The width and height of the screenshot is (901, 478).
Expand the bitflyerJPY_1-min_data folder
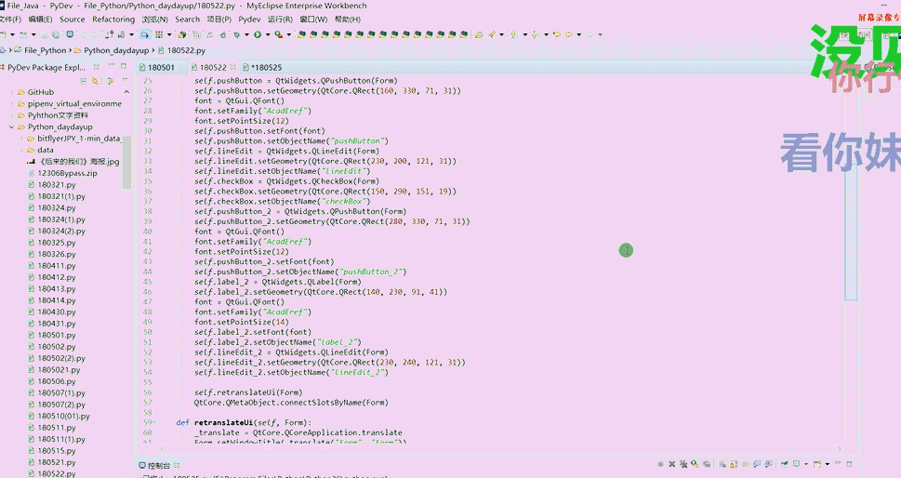(21, 139)
